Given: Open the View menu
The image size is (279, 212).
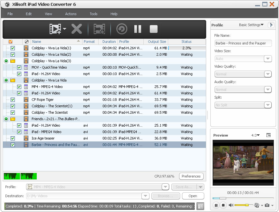Looking at the screenshot, I should (48, 14).
